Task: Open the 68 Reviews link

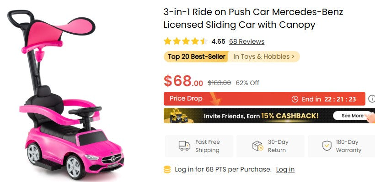Action: 246,41
